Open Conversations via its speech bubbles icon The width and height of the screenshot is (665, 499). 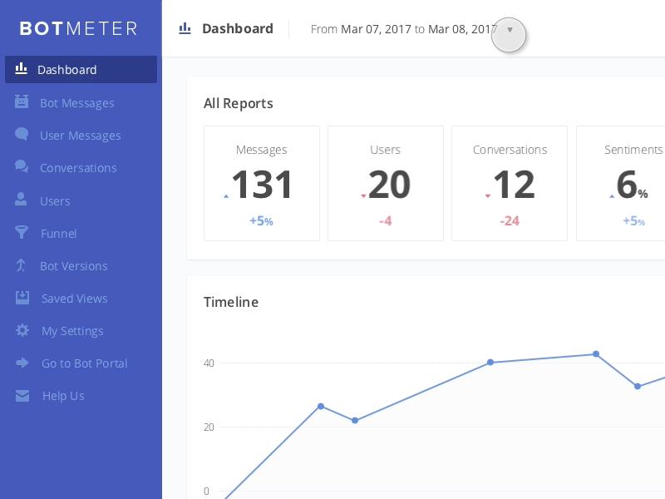point(22,167)
